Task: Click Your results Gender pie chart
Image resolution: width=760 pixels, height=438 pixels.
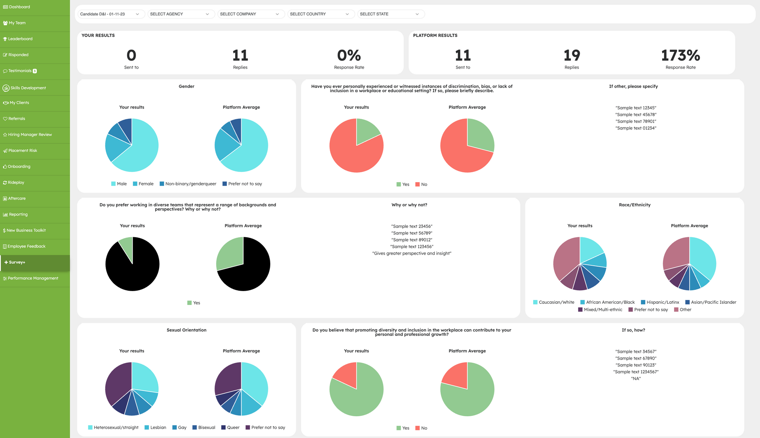Action: pos(132,145)
